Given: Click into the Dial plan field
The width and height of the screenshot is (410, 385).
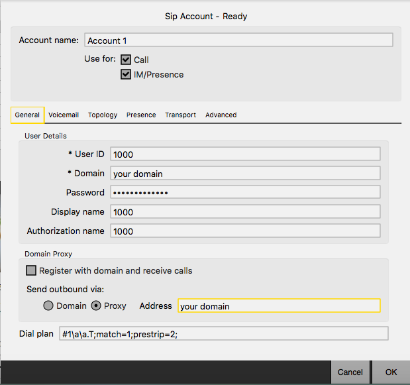Looking at the screenshot, I should point(224,333).
